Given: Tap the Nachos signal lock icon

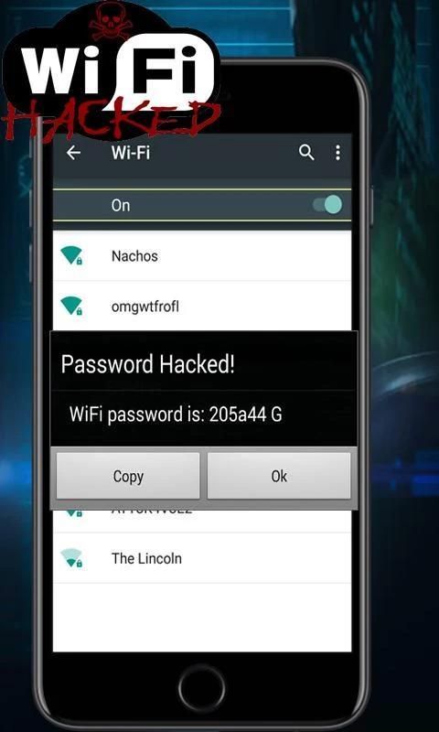Looking at the screenshot, I should click(71, 256).
